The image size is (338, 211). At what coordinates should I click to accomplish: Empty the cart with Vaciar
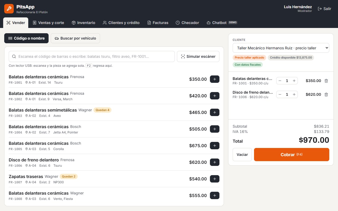[x=242, y=155]
